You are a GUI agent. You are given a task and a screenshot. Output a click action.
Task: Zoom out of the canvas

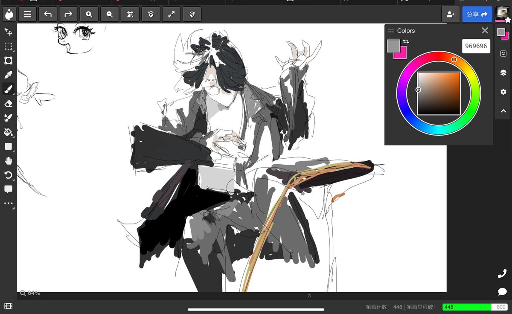pos(110,14)
